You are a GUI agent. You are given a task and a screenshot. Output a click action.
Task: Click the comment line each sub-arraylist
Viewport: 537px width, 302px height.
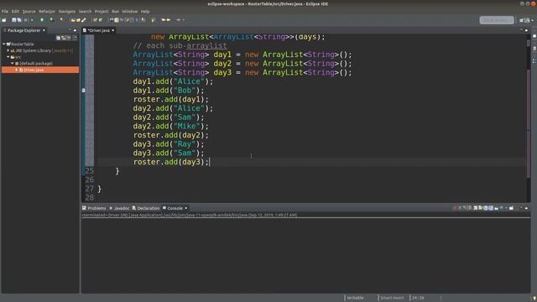click(180, 45)
